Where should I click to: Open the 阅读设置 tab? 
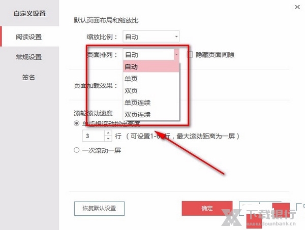(29, 37)
